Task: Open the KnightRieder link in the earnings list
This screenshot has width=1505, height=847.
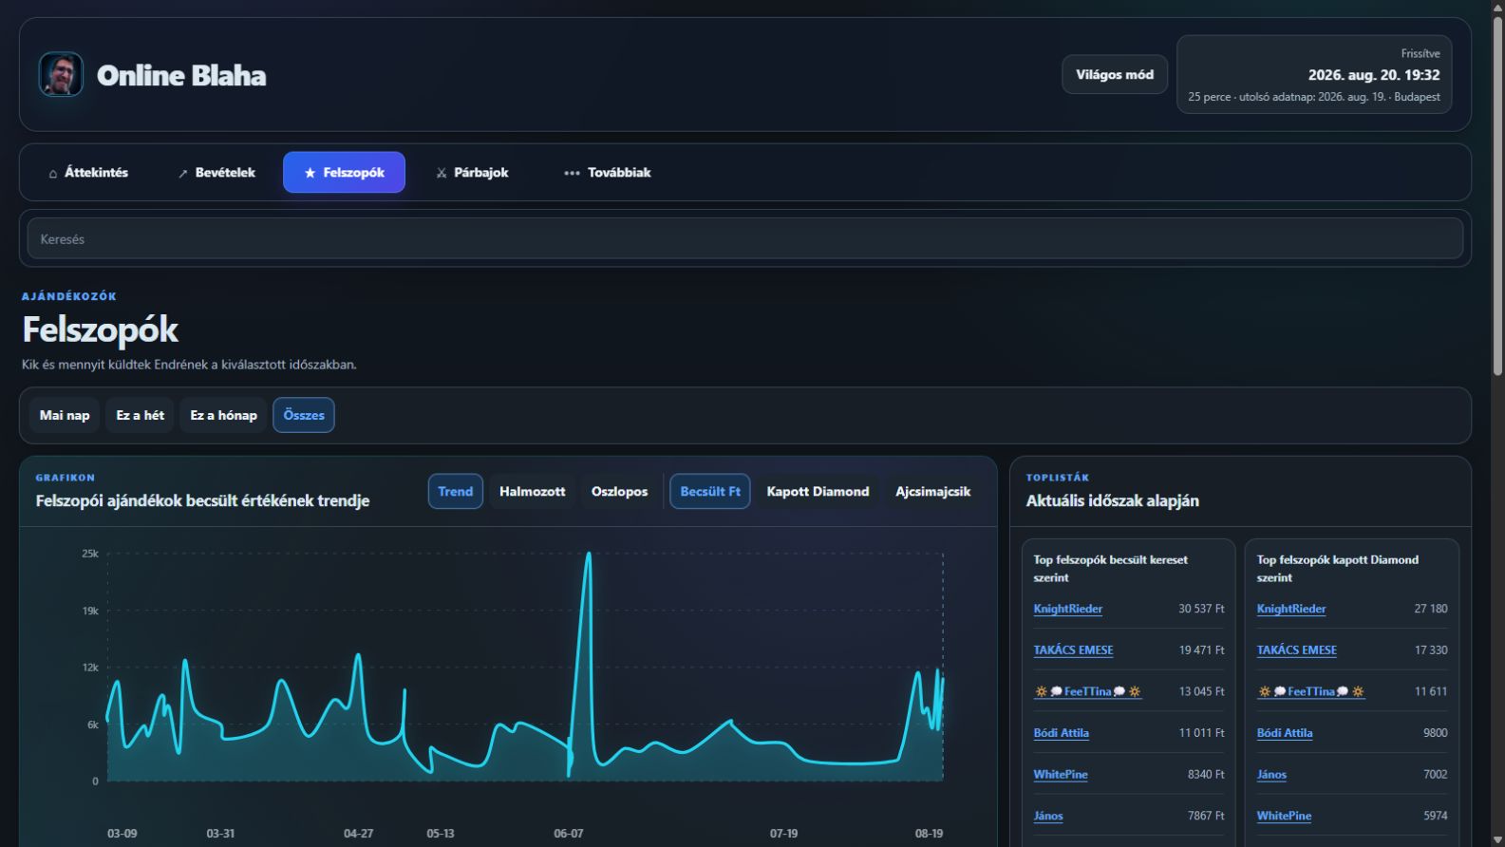Action: 1068,609
